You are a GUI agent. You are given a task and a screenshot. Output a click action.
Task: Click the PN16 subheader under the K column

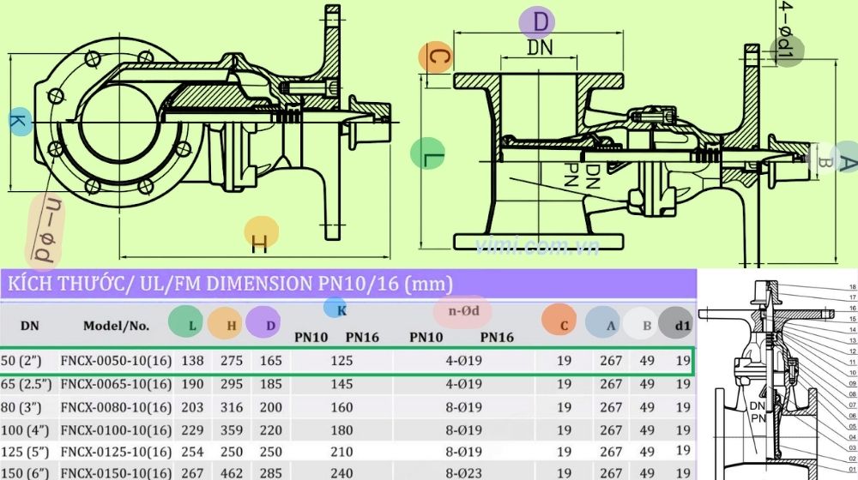(x=362, y=338)
